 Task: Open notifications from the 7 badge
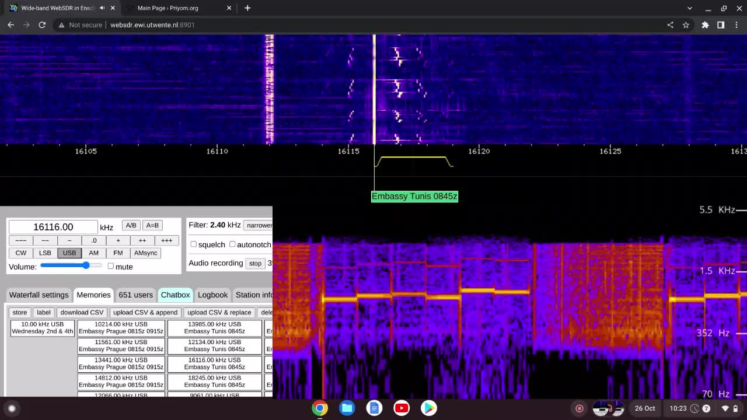pyautogui.click(x=706, y=408)
